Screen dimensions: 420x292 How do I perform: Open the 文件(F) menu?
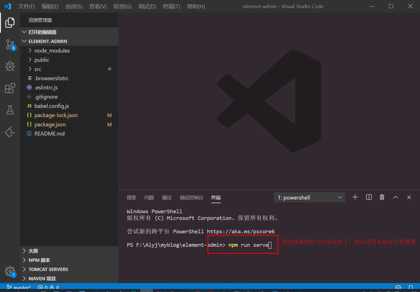pyautogui.click(x=27, y=6)
